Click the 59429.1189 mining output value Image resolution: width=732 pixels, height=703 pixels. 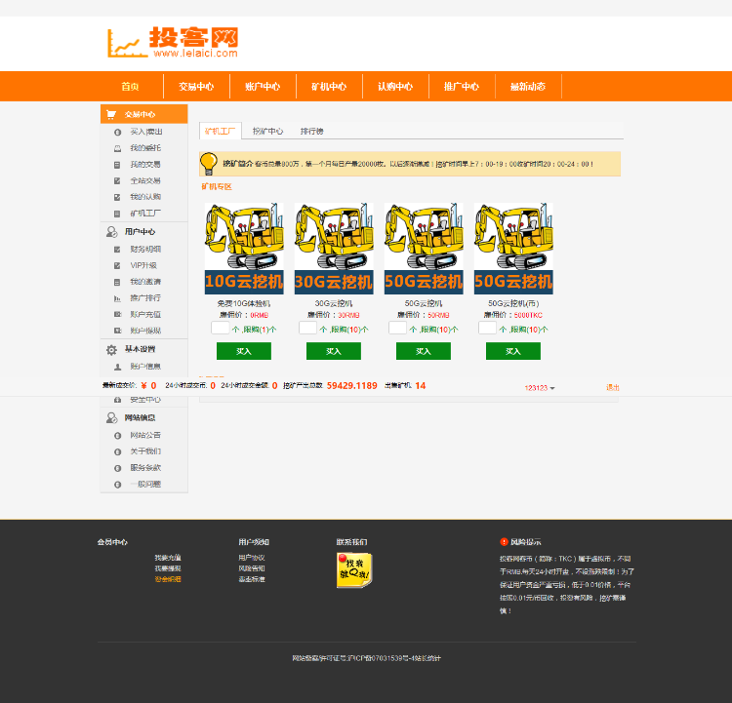(x=352, y=386)
